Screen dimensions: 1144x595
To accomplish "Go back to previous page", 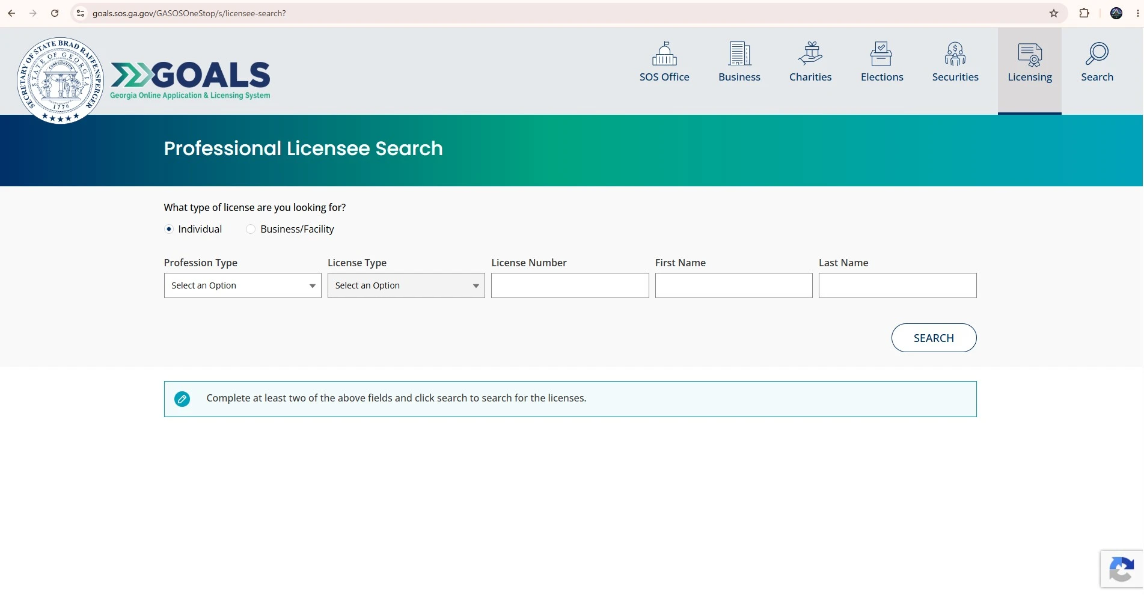I will point(11,13).
